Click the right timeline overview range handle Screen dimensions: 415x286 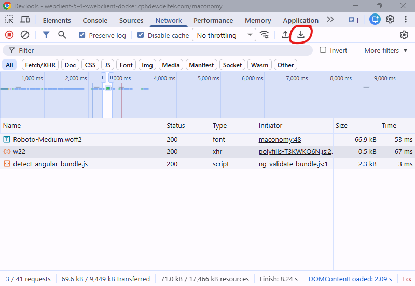click(112, 77)
